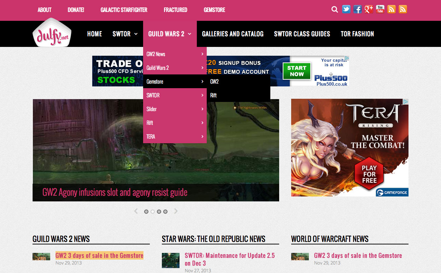
Task: Expand the Gemstore submenu chevron
Action: tap(202, 81)
